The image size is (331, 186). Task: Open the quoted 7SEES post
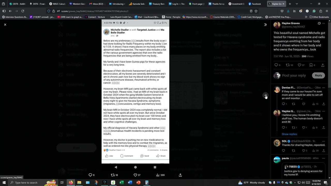(x=303, y=171)
